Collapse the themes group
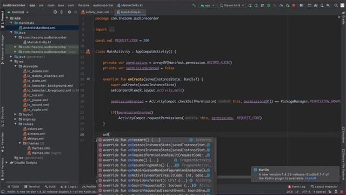The height and width of the screenshot is (195, 346). (x=20, y=143)
